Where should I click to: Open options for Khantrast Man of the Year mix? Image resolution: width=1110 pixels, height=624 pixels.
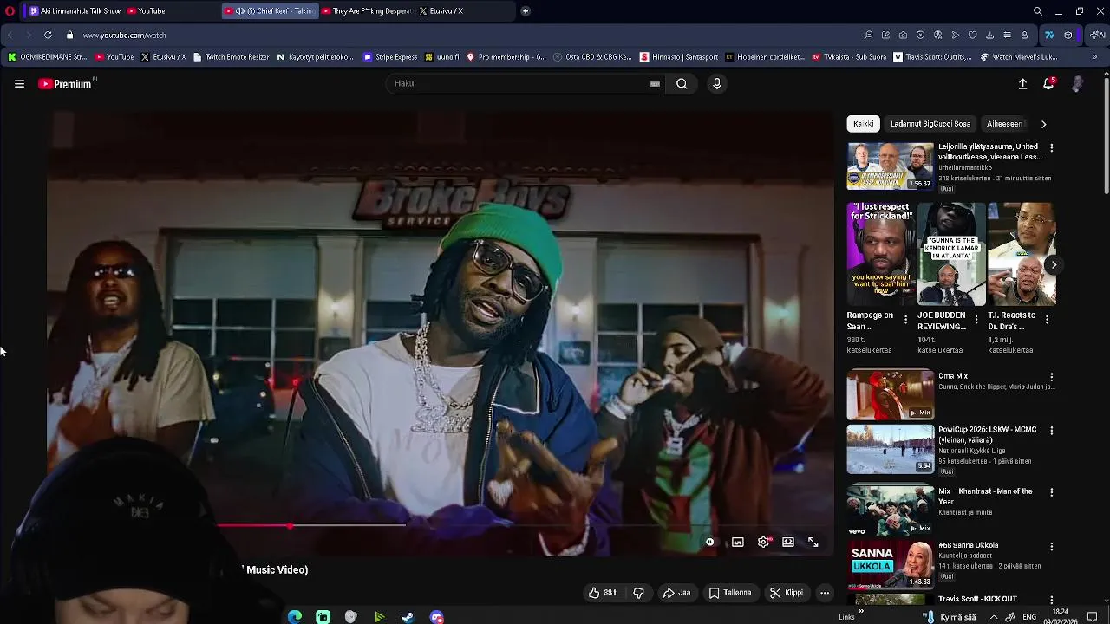[x=1051, y=492]
